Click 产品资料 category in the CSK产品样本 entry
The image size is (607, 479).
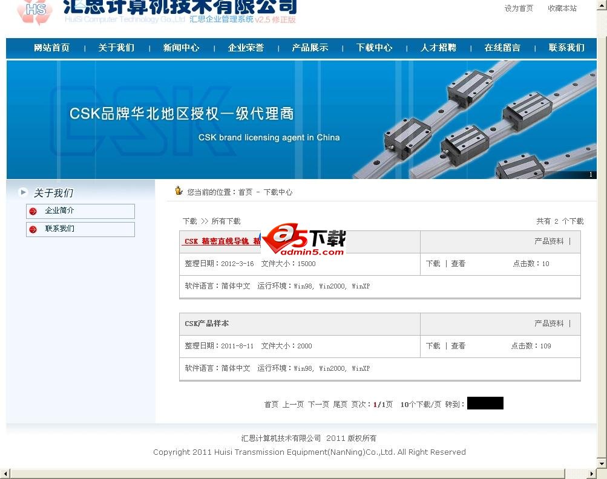coord(549,324)
